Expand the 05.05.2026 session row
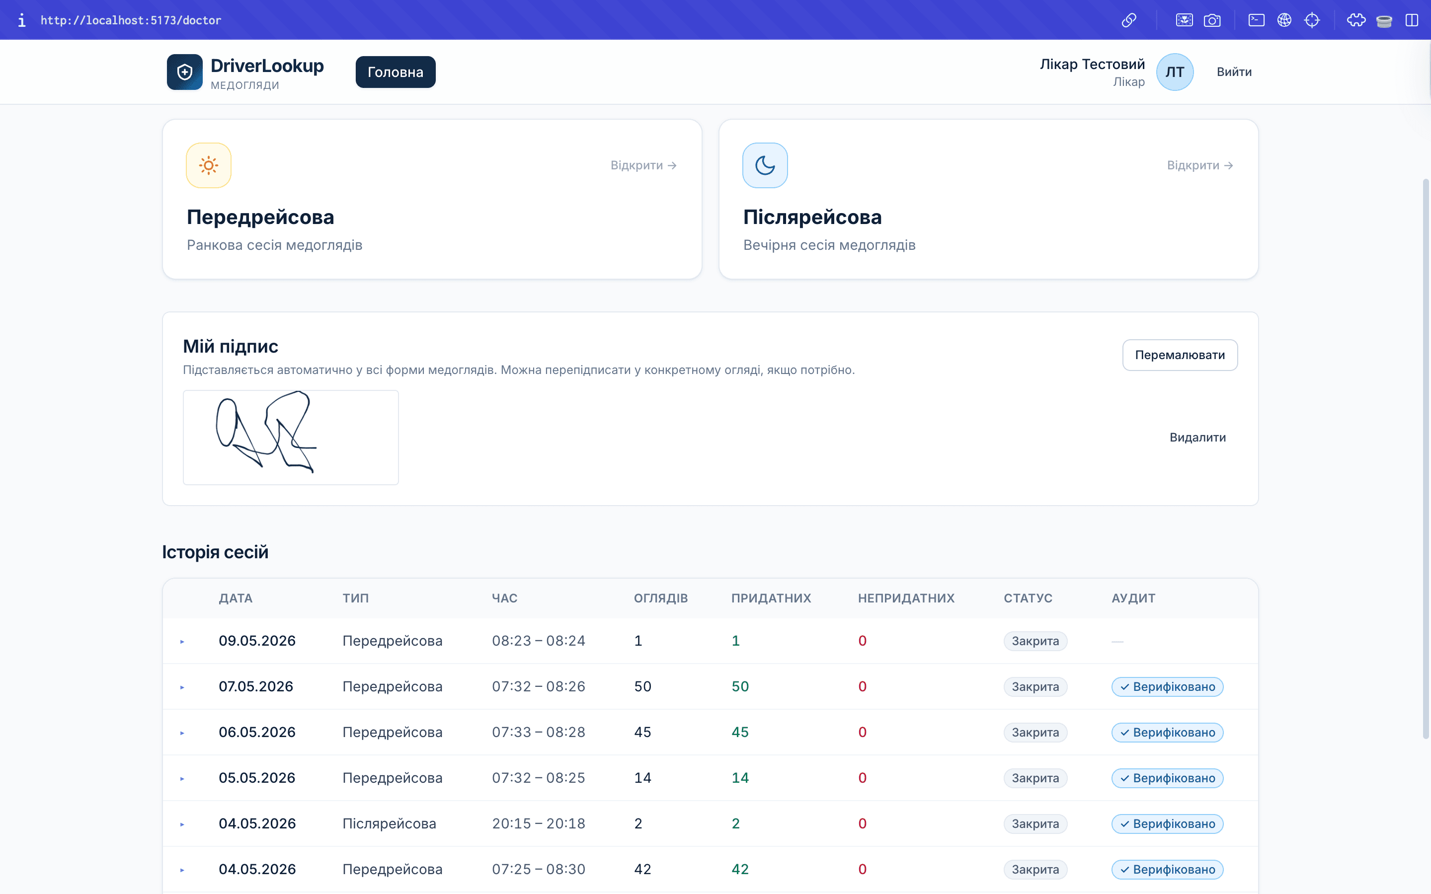The image size is (1431, 894). [182, 779]
